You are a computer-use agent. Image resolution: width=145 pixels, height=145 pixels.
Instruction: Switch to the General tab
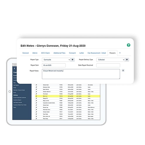click(25, 53)
